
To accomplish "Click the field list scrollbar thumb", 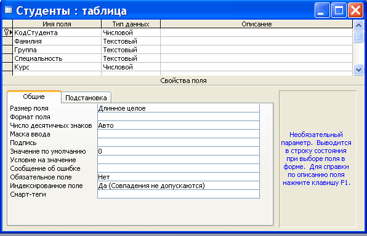I will (358, 37).
